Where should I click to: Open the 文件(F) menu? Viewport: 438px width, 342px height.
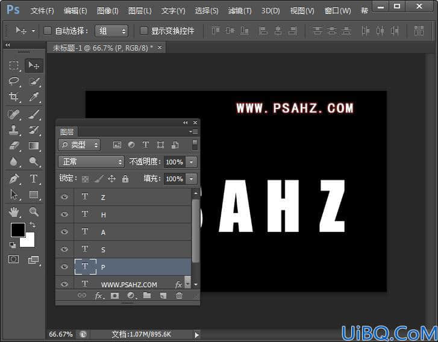(42, 11)
